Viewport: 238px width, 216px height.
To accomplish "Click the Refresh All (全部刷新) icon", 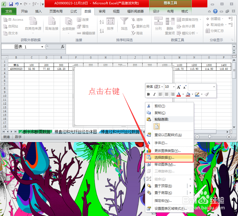I will pyautogui.click(x=68, y=21).
